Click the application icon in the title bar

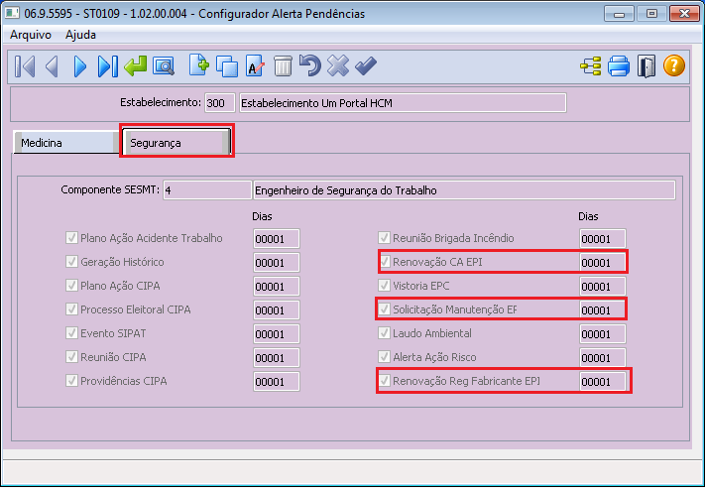(x=12, y=13)
